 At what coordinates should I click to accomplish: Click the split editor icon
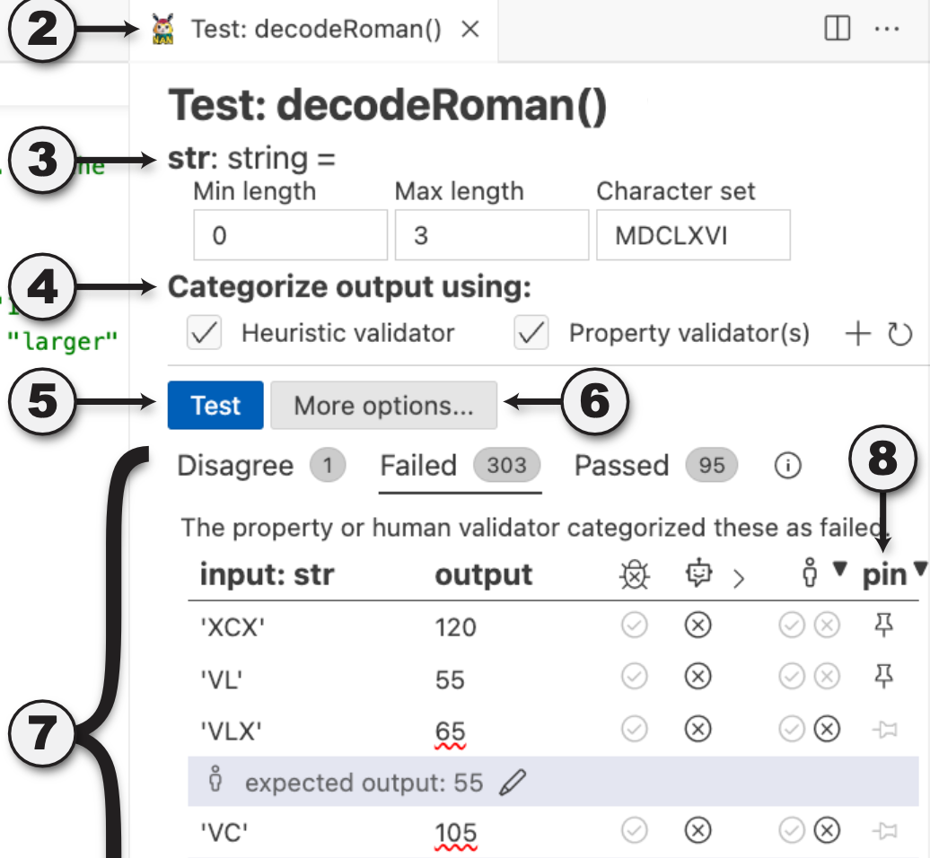pyautogui.click(x=838, y=29)
